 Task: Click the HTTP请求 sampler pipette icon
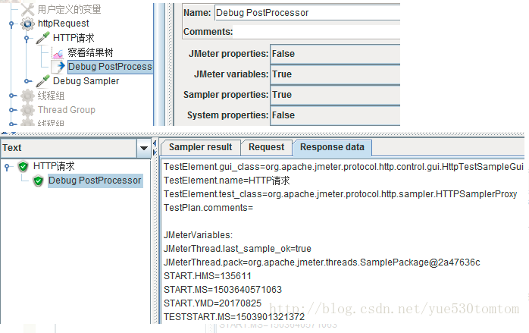(x=43, y=38)
